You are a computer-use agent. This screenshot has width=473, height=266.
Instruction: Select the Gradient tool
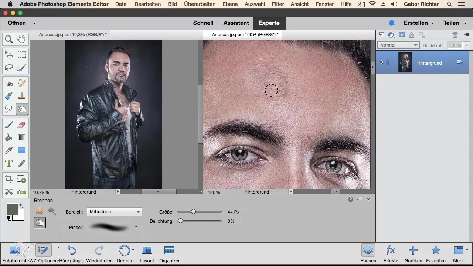[22, 138]
